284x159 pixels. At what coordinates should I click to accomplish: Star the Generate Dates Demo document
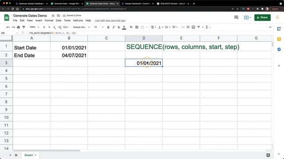[x=53, y=16]
